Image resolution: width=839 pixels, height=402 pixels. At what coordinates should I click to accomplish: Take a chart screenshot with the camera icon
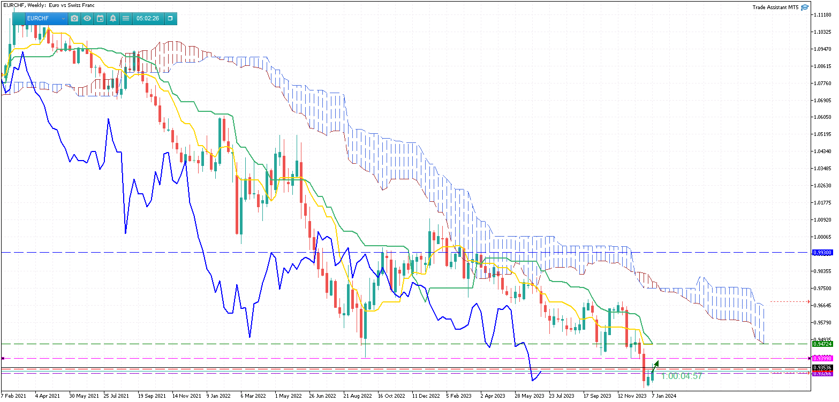tap(74, 18)
